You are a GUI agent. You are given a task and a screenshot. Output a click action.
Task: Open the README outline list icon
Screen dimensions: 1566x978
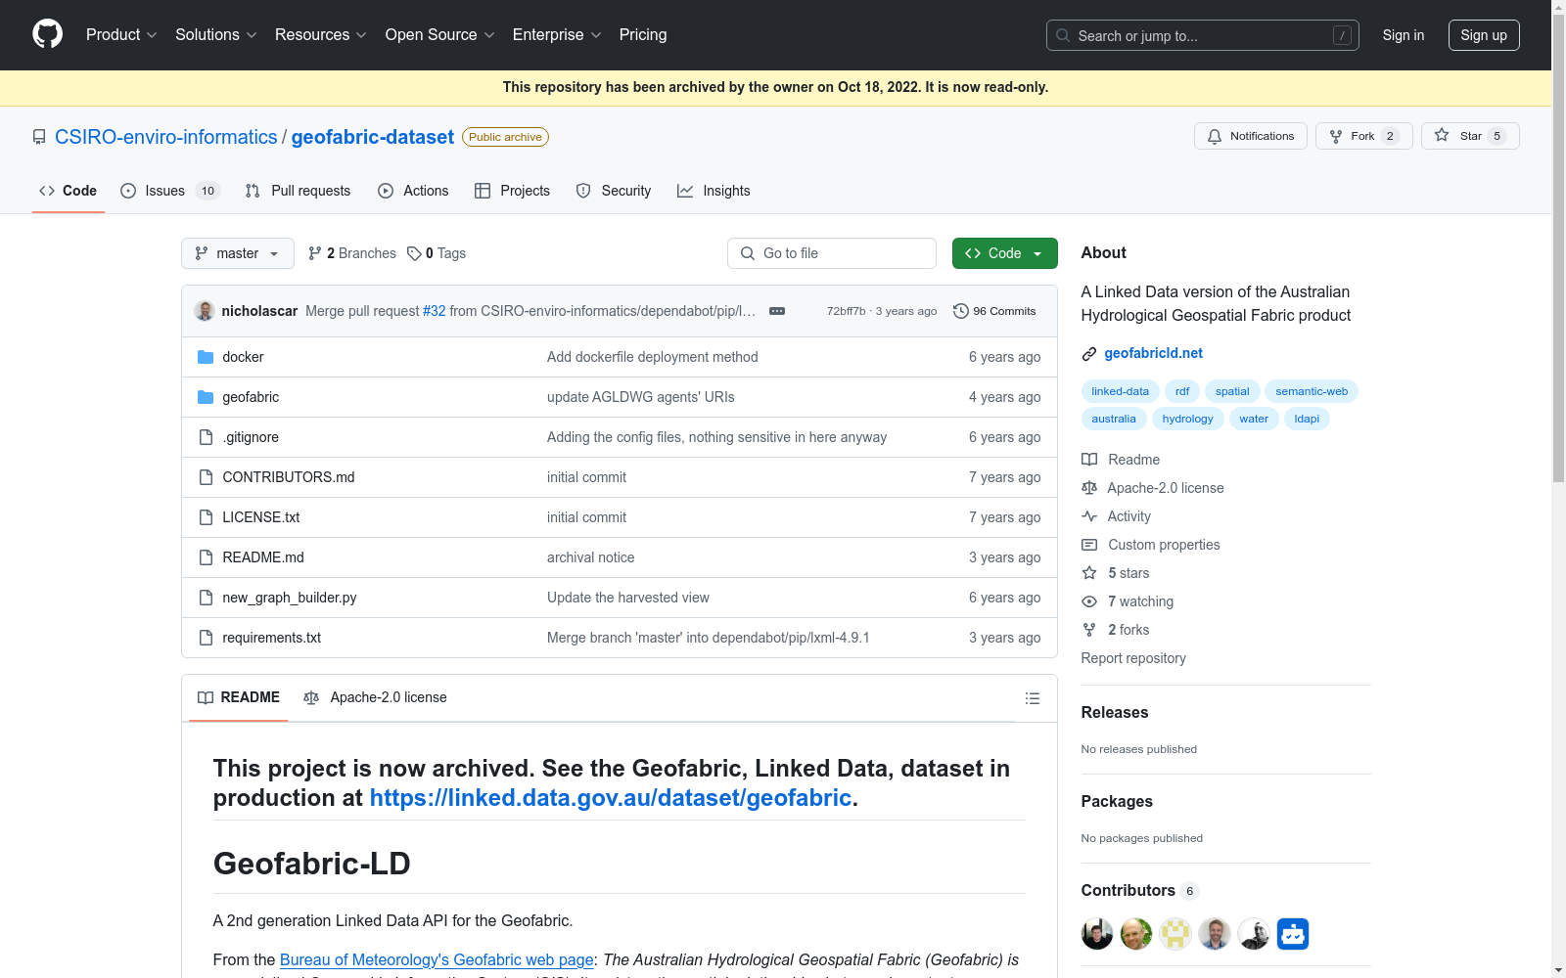[1032, 698]
